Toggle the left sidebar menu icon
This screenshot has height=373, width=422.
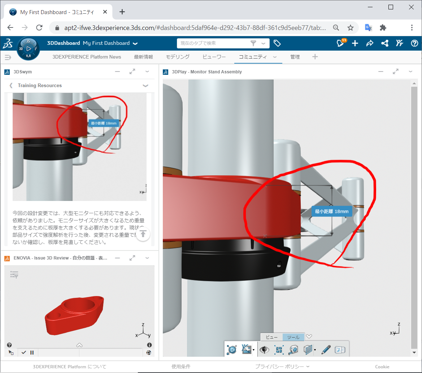(x=8, y=57)
